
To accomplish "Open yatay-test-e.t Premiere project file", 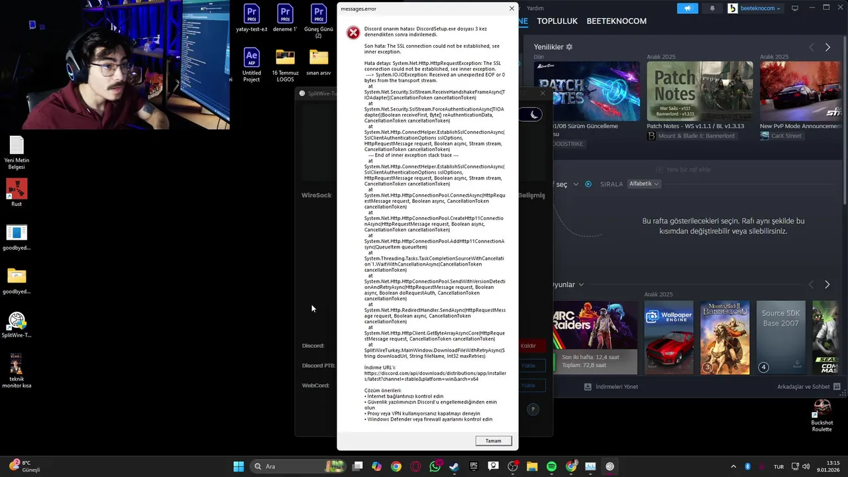I will 251,19.
